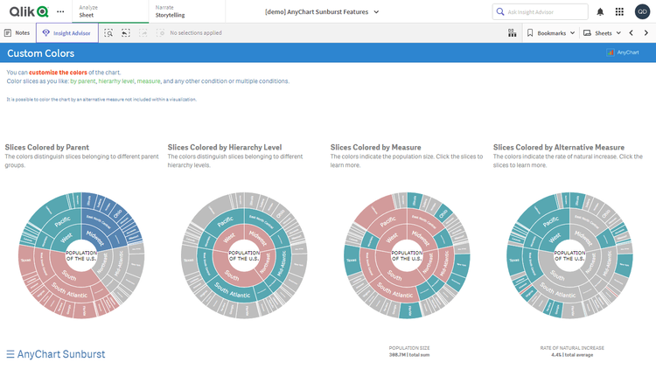
Task: Activate smart search selection tool
Action: click(108, 32)
